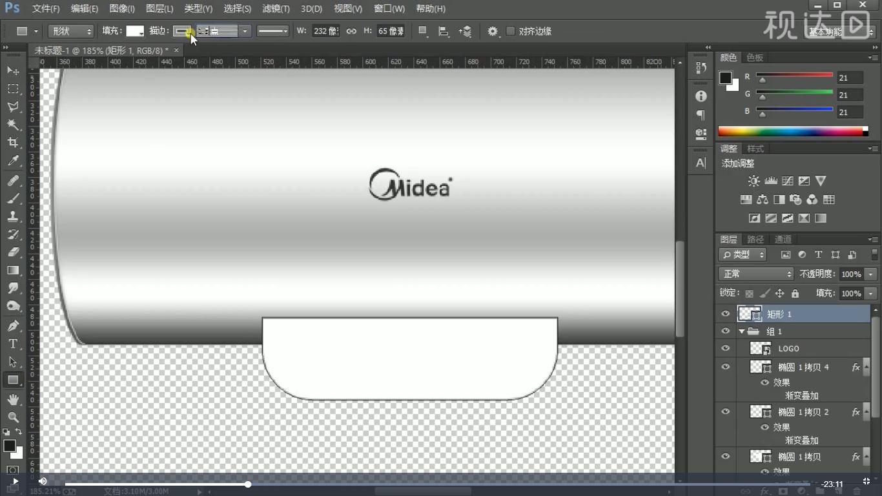Screen dimensions: 882x496
Task: Select the Pen tool
Action: tap(13, 326)
